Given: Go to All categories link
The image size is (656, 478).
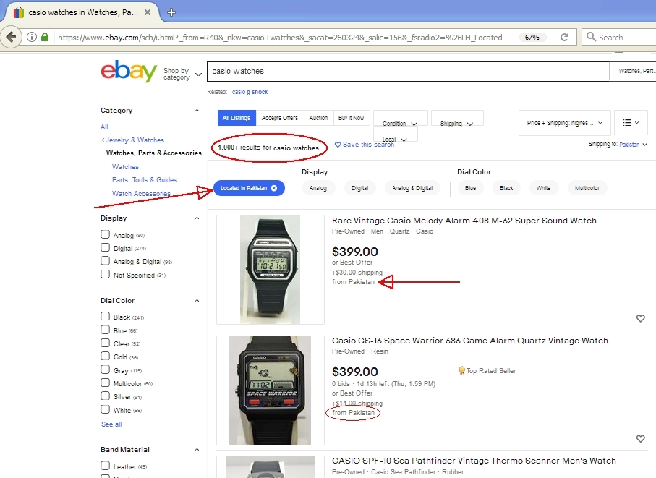Looking at the screenshot, I should click(x=104, y=127).
